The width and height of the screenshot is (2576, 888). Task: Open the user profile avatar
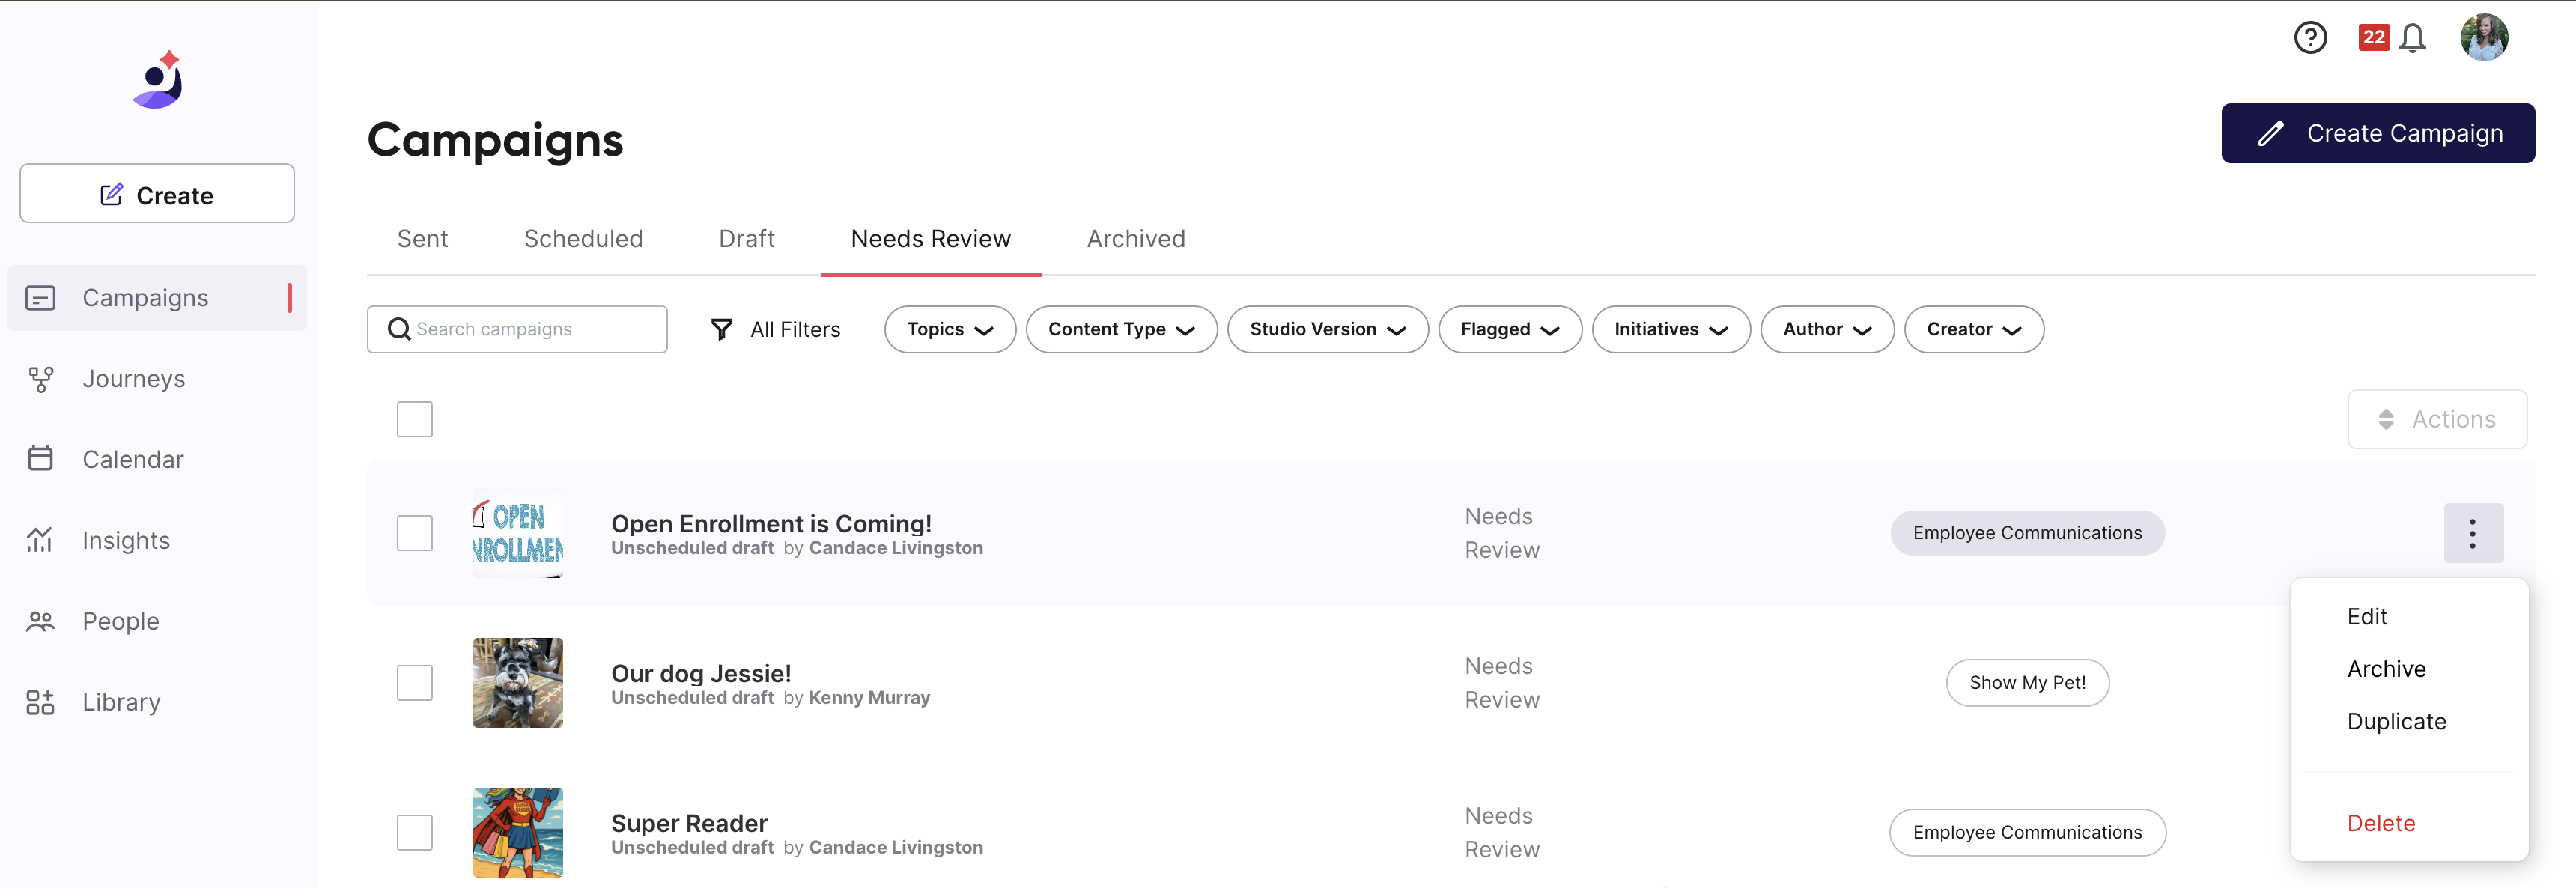pos(2484,38)
